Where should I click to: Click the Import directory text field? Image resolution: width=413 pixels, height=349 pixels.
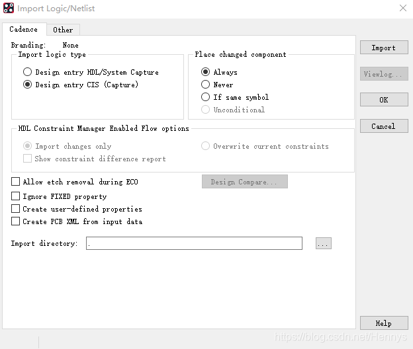point(194,243)
